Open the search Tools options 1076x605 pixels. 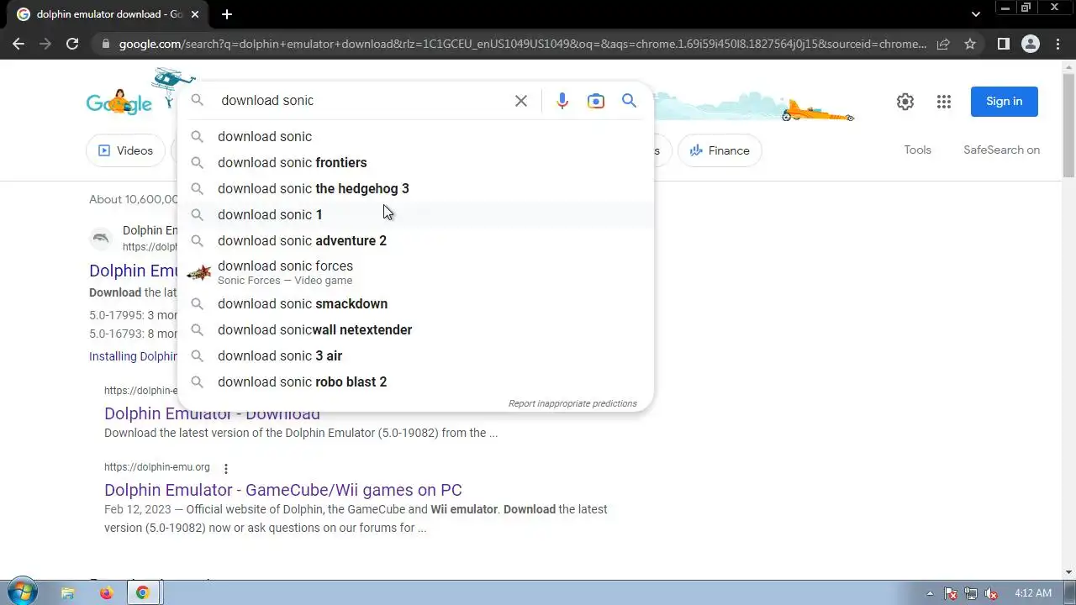[x=917, y=150]
